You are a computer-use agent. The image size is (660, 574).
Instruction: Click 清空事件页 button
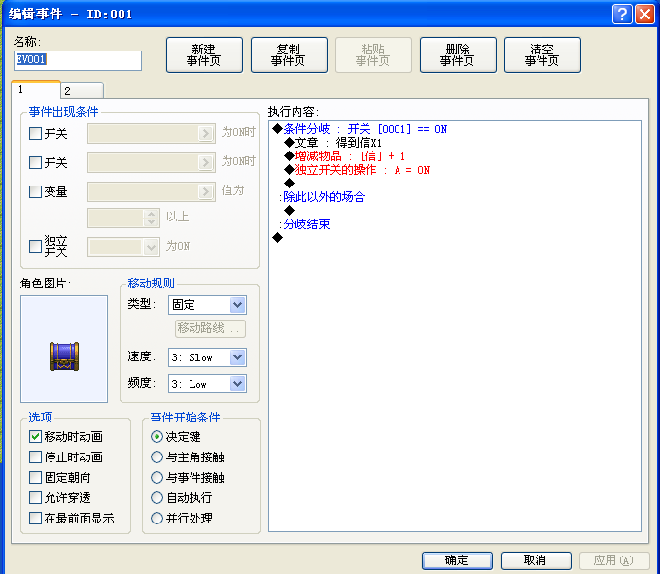tap(542, 54)
